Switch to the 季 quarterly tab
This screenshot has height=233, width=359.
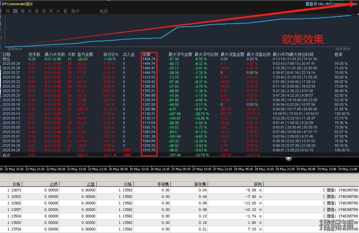click(36, 11)
